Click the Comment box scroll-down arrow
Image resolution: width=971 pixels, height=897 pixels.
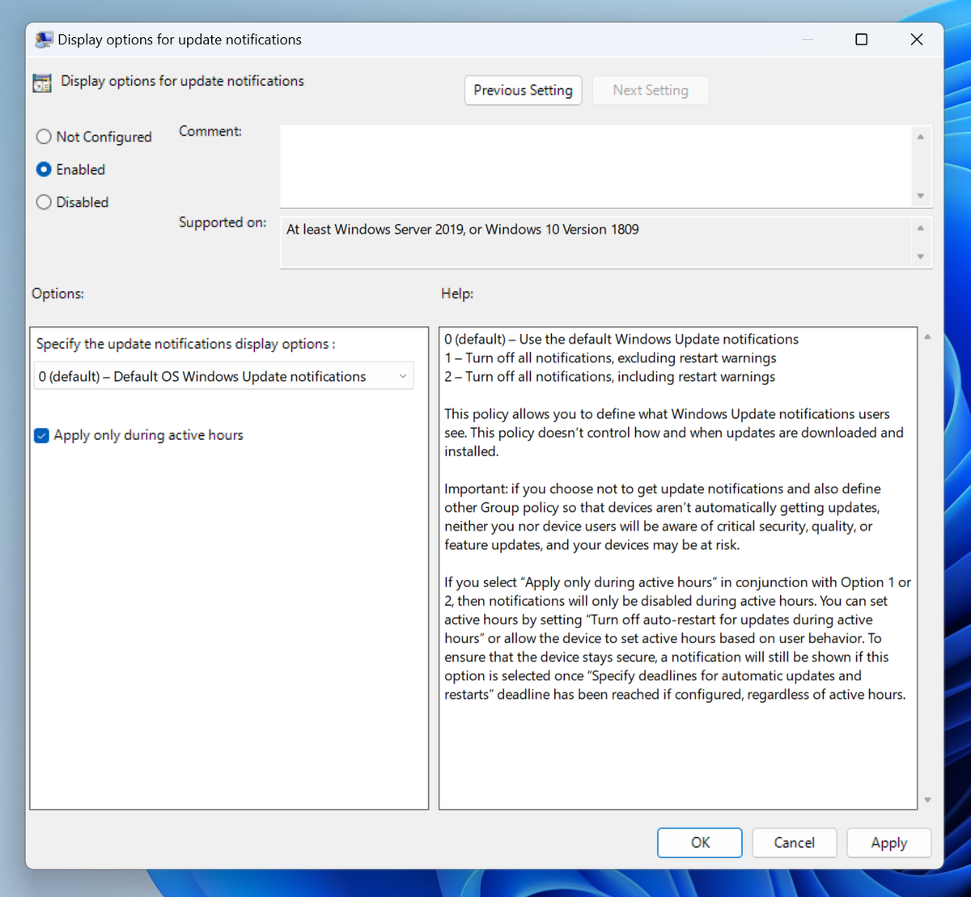(920, 196)
